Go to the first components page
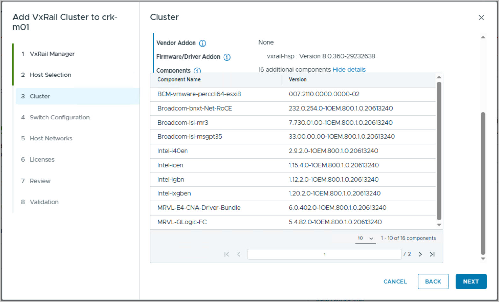Screen dimensions: 499x302 click(x=227, y=254)
